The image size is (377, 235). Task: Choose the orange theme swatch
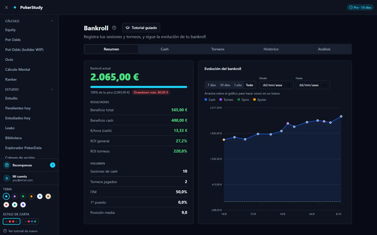(x=31, y=196)
